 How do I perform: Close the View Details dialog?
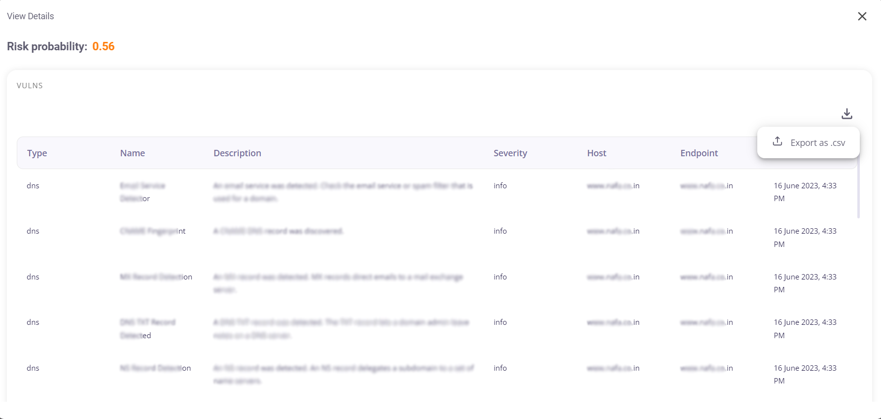[x=862, y=16]
